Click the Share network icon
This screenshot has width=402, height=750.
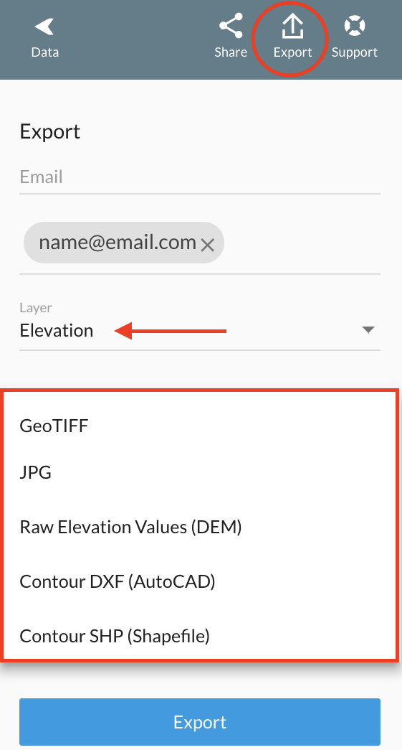tap(231, 26)
